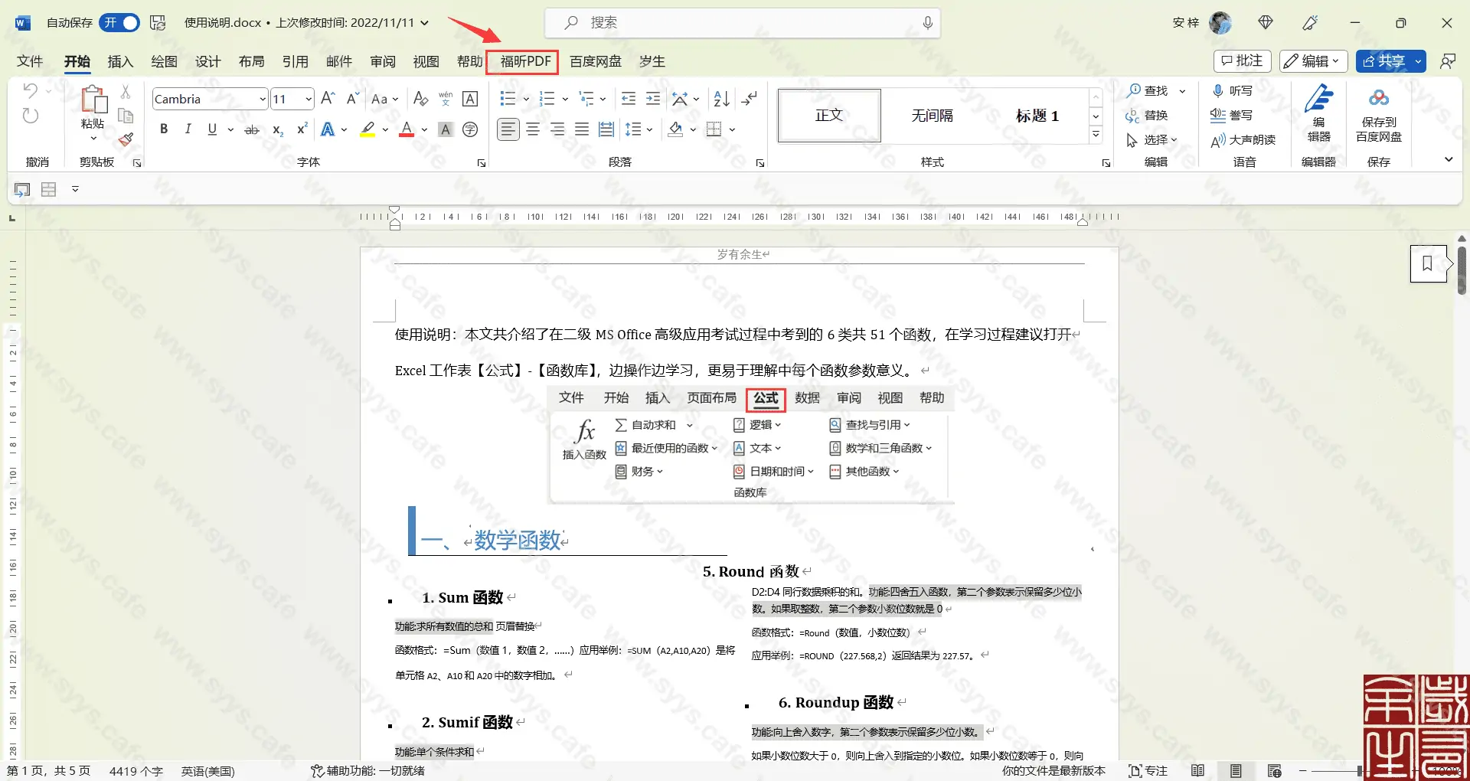Switch to the 福昕PDF ribbon tab
Screen dimensions: 1470x781
[x=522, y=61]
